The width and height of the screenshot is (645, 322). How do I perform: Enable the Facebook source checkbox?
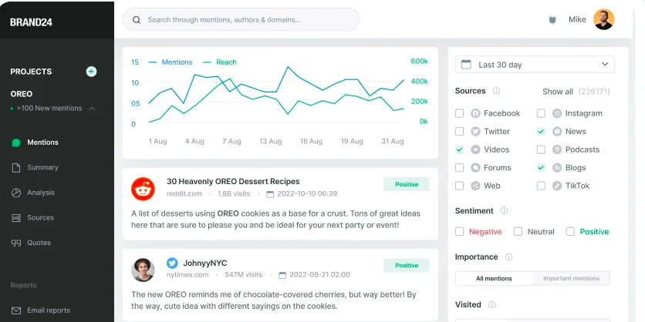[x=460, y=113]
